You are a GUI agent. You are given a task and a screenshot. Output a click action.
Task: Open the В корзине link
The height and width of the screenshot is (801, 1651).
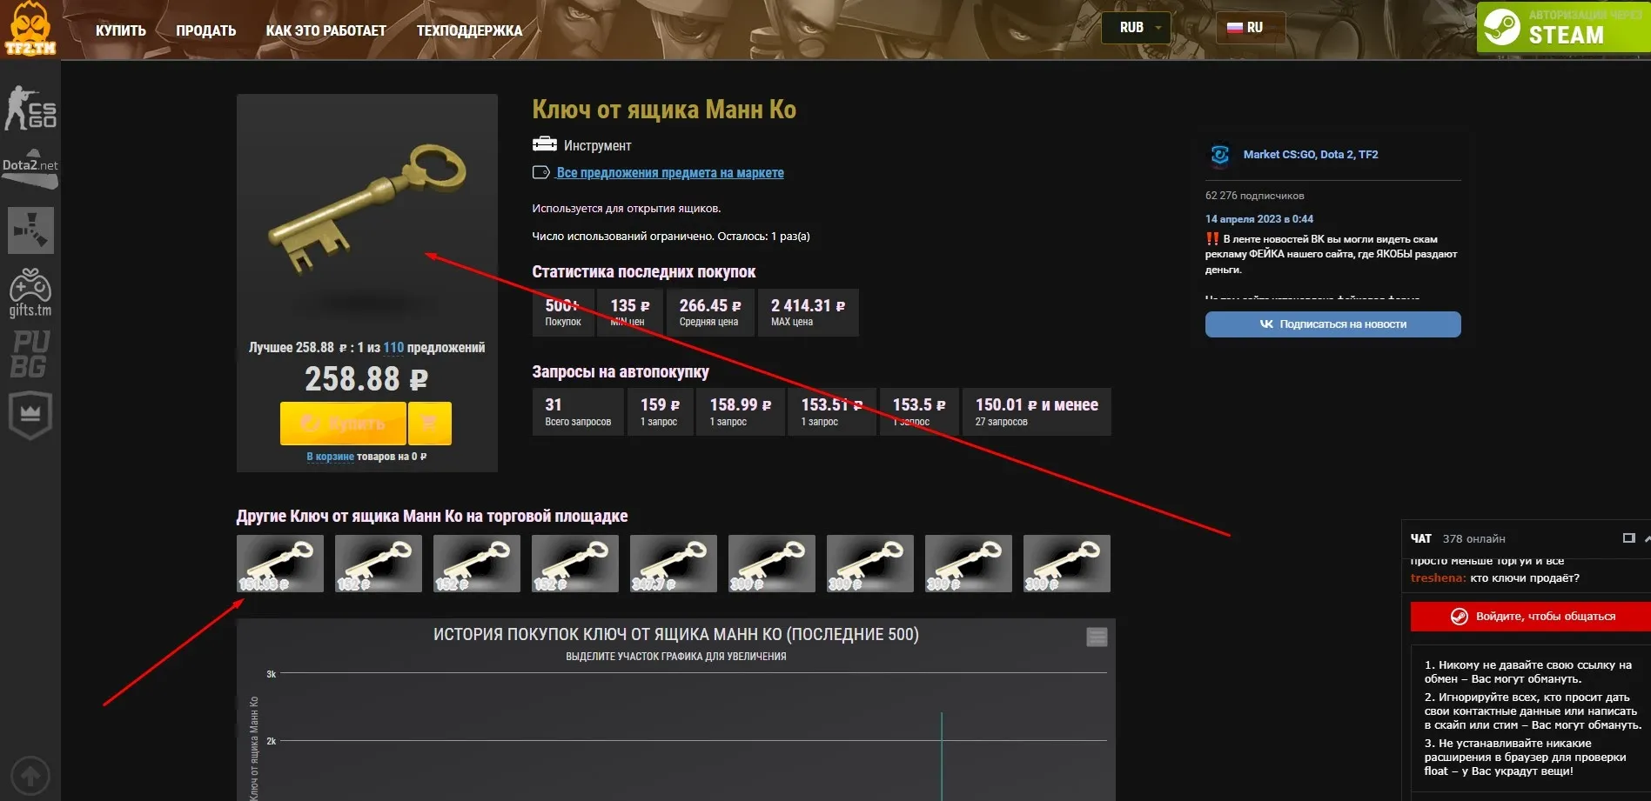click(330, 457)
